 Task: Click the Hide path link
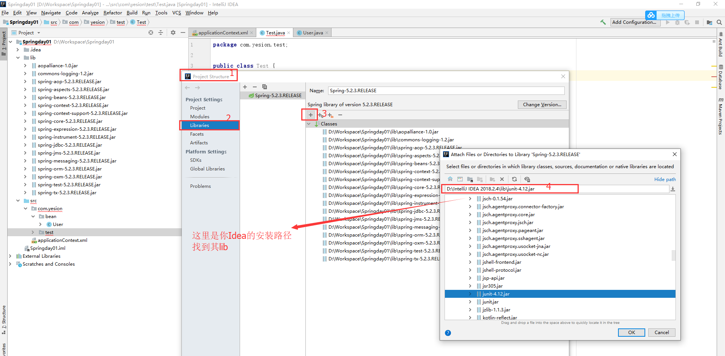pos(665,179)
